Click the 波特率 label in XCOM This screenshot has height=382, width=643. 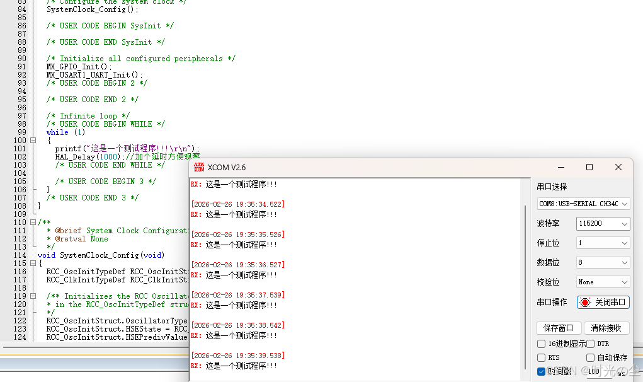(548, 223)
